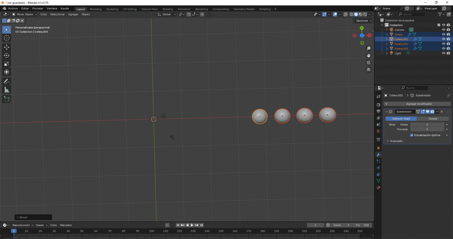
Task: Select the Measure tool
Action: coord(7,90)
